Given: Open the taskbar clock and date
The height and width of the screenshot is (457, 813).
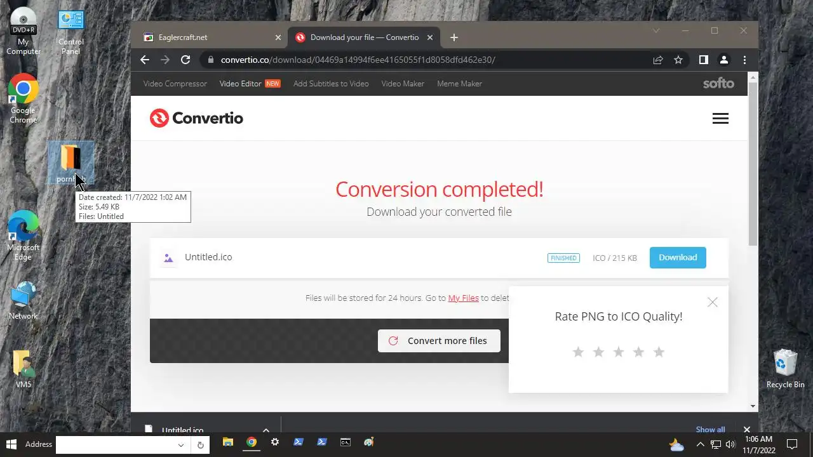Looking at the screenshot, I should [x=759, y=444].
